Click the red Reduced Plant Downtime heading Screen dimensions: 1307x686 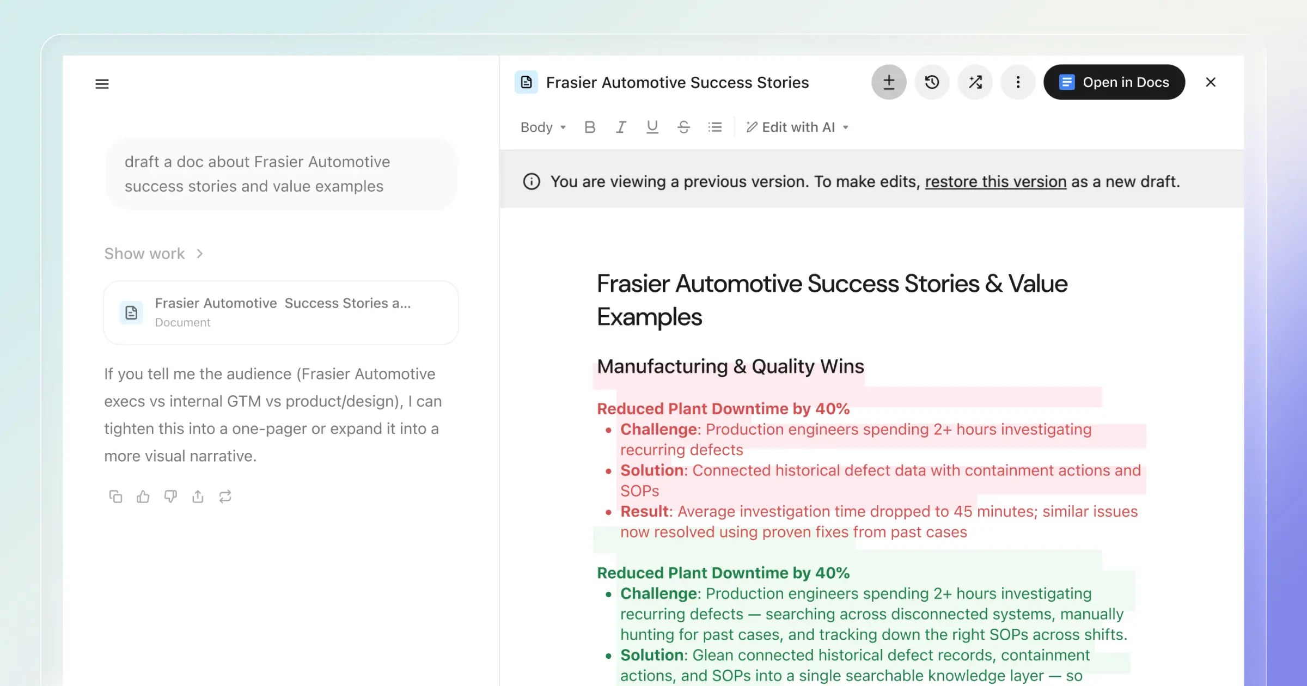click(723, 409)
